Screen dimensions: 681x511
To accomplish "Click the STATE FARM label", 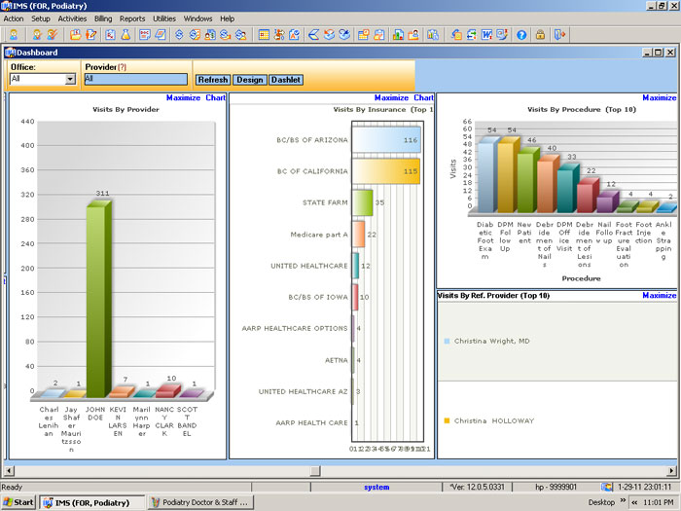I will [325, 202].
